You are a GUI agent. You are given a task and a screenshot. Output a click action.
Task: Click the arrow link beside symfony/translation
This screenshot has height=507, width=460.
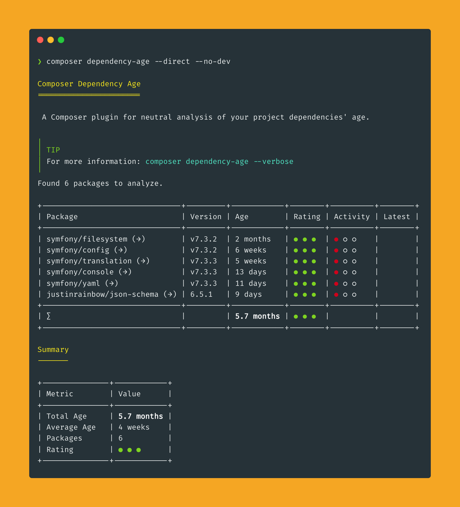click(143, 261)
